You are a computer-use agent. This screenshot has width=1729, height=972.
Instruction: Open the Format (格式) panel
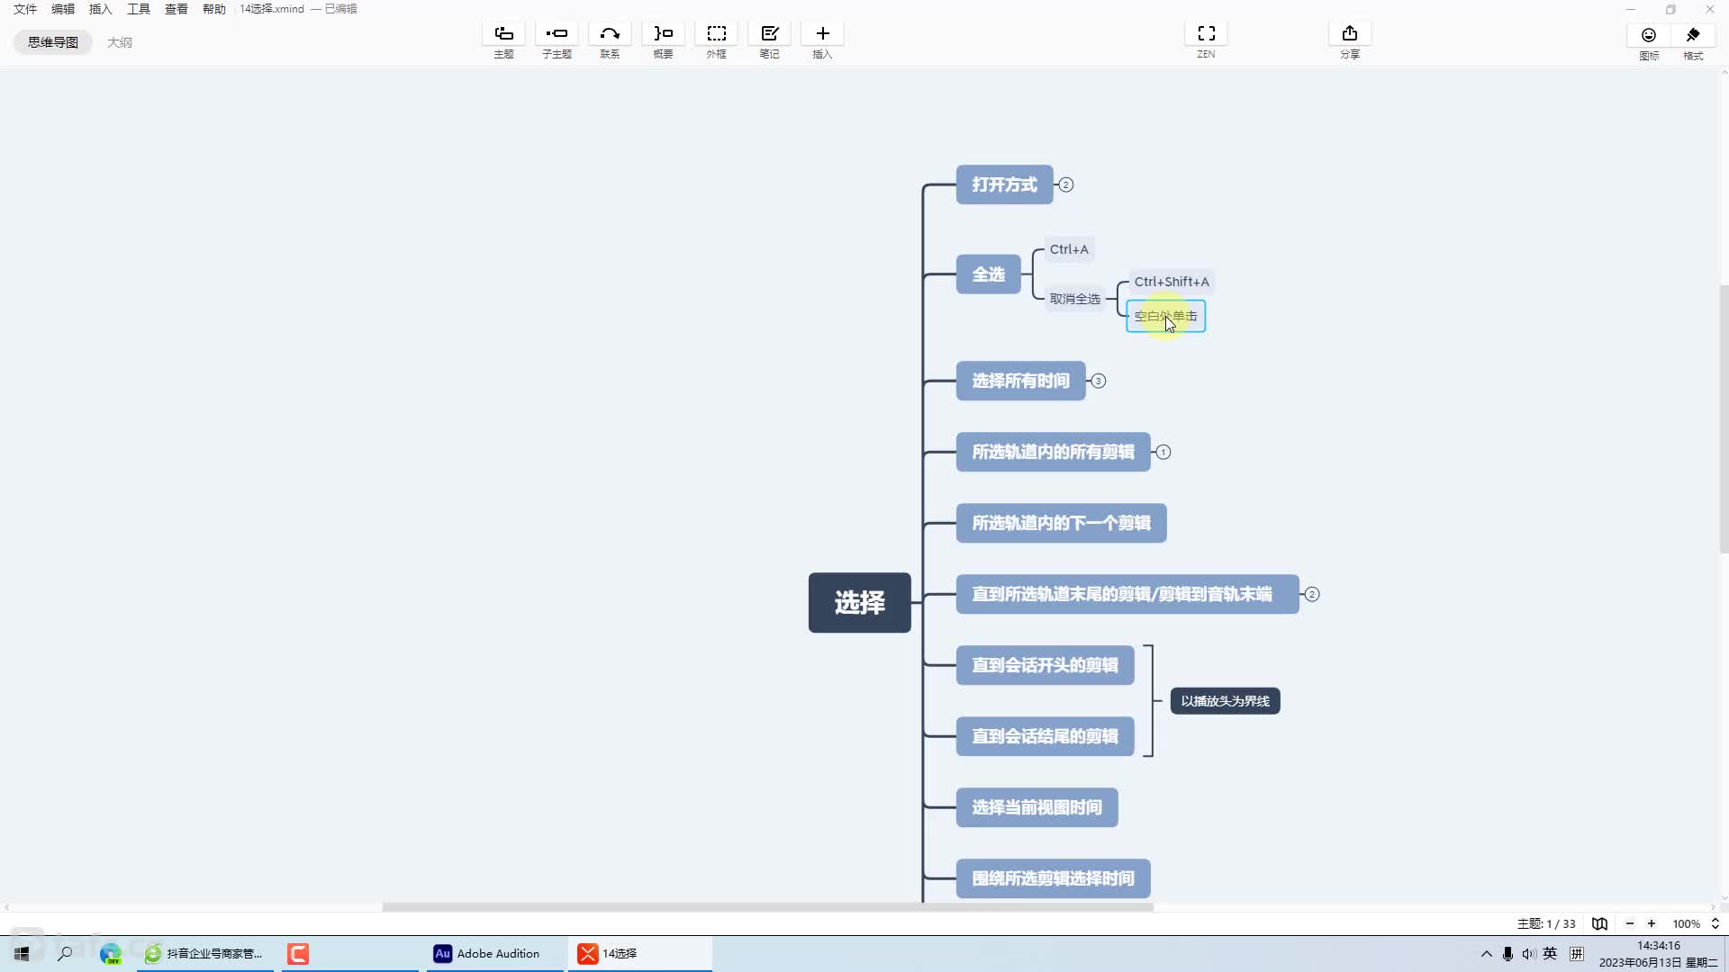[1693, 35]
